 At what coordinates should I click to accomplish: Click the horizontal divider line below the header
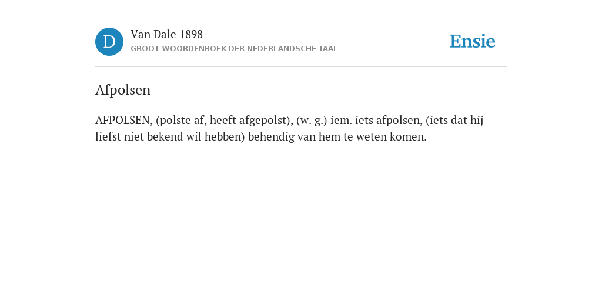tap(301, 67)
